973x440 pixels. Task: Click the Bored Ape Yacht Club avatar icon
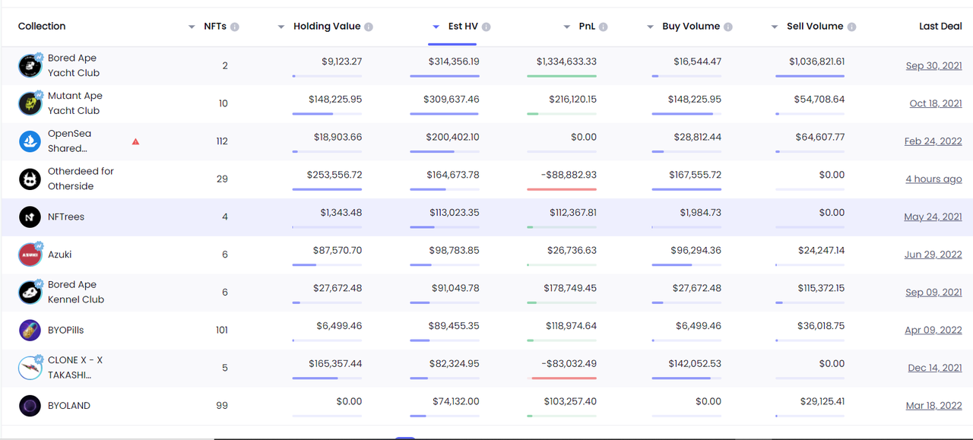(x=30, y=66)
